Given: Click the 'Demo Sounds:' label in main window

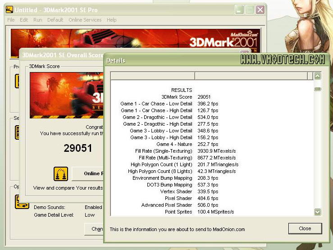Looking at the screenshot, I should click(x=50, y=207).
